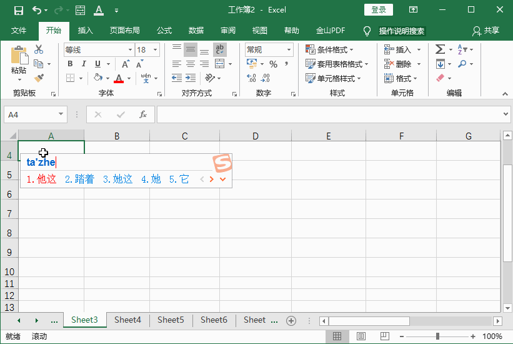Image resolution: width=513 pixels, height=344 pixels.
Task: Add a new sheet with plus icon
Action: click(x=291, y=320)
